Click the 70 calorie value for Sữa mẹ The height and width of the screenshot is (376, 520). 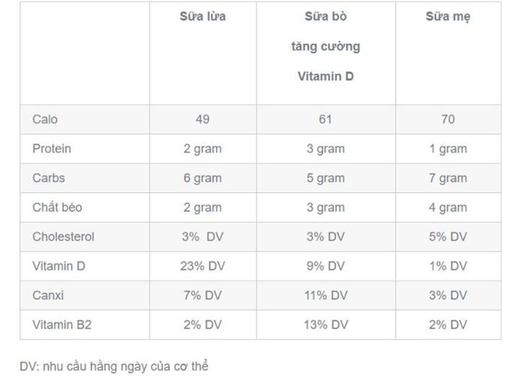pos(448,119)
